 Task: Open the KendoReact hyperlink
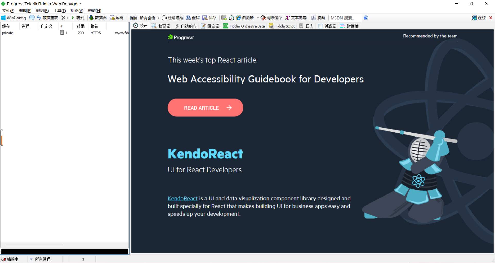click(182, 198)
